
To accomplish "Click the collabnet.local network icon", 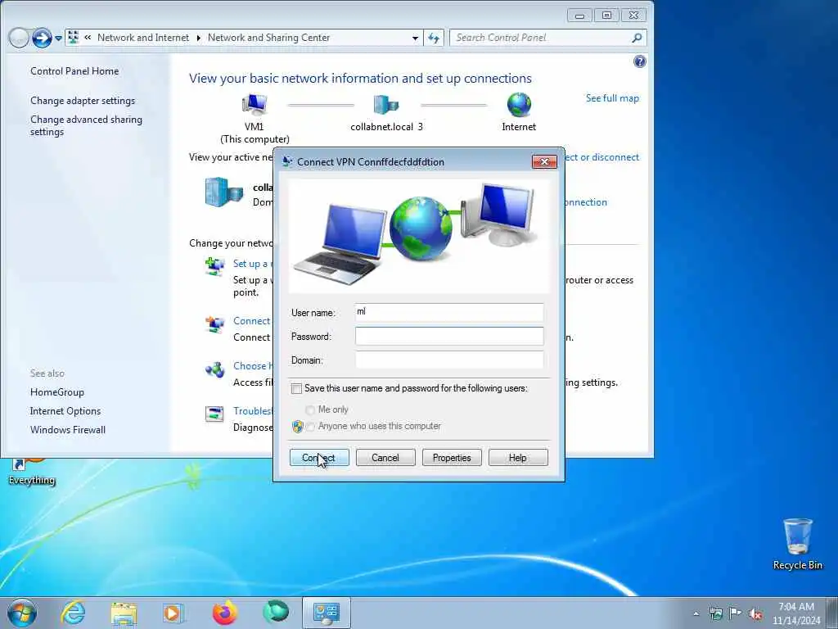I will click(386, 105).
